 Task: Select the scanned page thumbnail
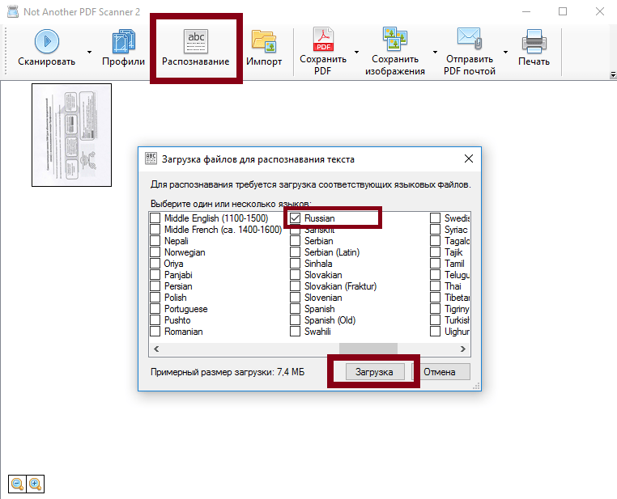coord(71,135)
